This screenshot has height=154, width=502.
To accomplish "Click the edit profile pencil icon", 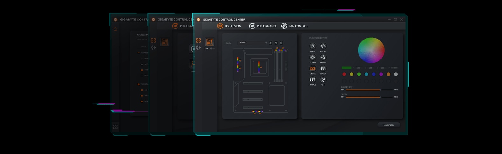I will (x=271, y=43).
